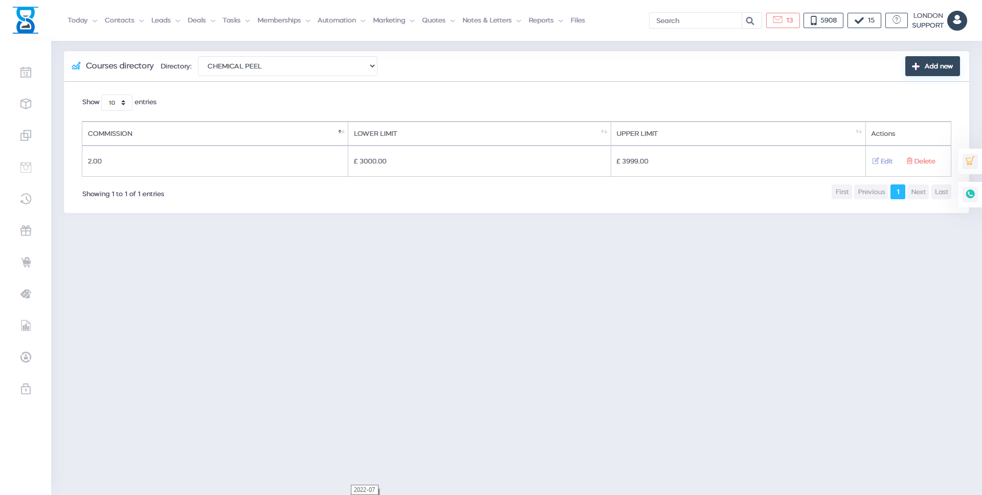Open the gift vouchers icon in sidebar
Screen dimensions: 982x495
pos(26,230)
